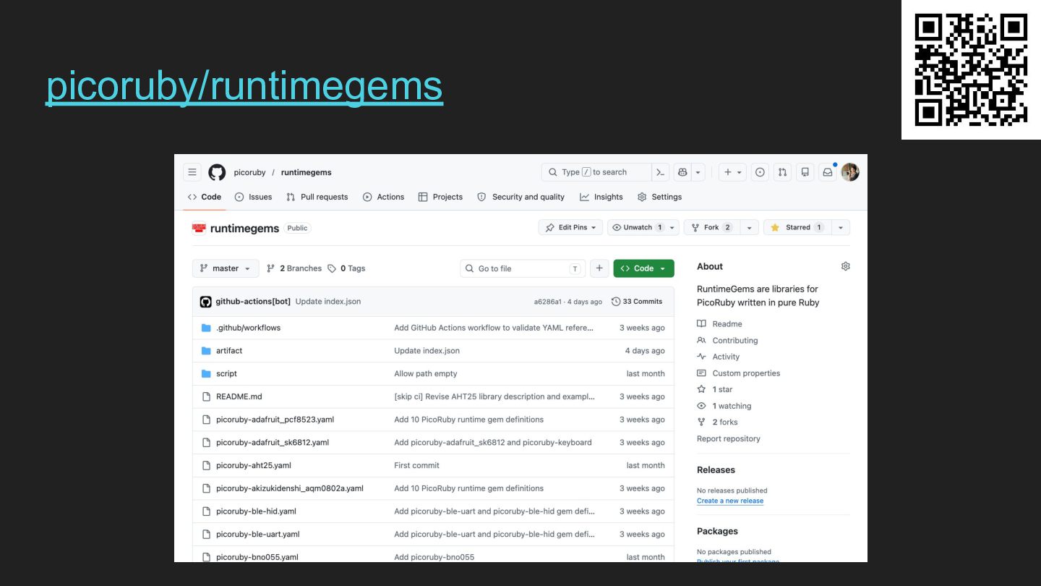Image resolution: width=1041 pixels, height=586 pixels.
Task: Open the artifact folder
Action: coord(229,351)
